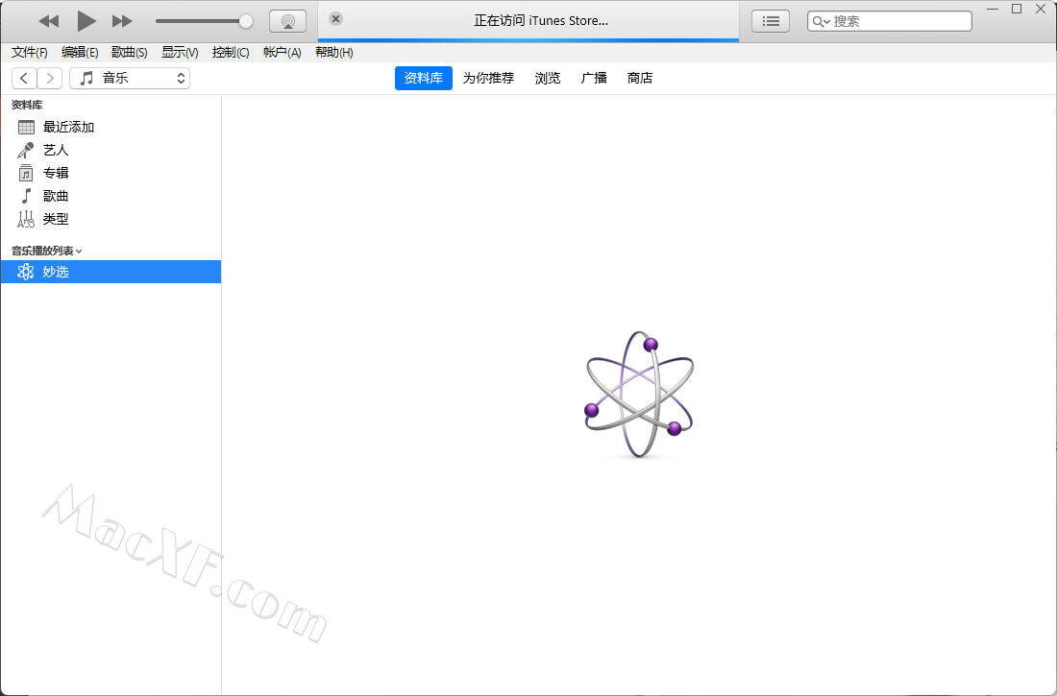
Task: Cancel the iTunes Store loading with X
Action: (x=335, y=19)
